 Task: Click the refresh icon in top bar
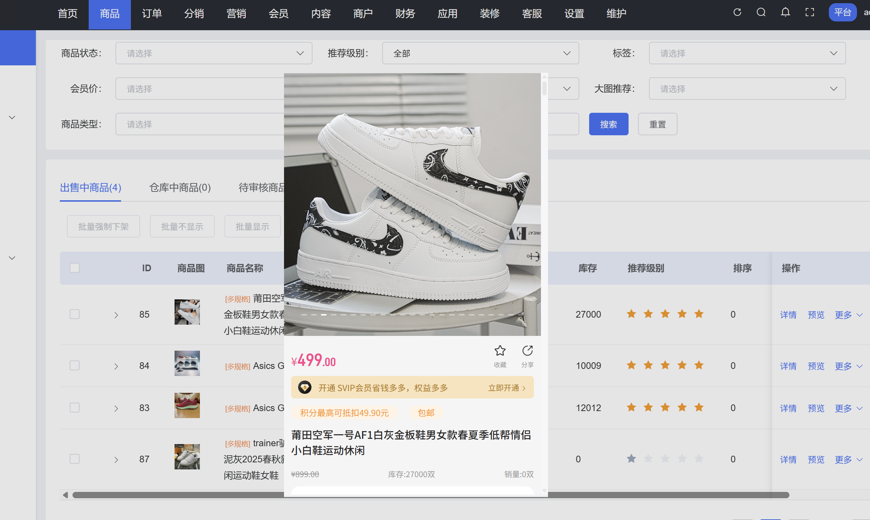click(737, 13)
